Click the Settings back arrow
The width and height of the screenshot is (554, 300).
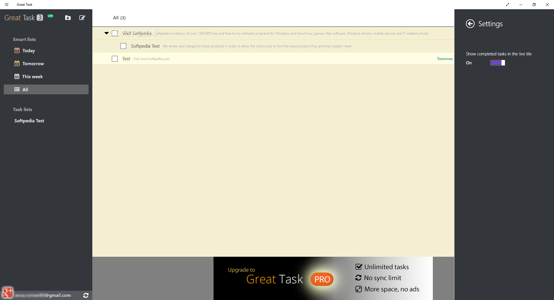point(470,24)
